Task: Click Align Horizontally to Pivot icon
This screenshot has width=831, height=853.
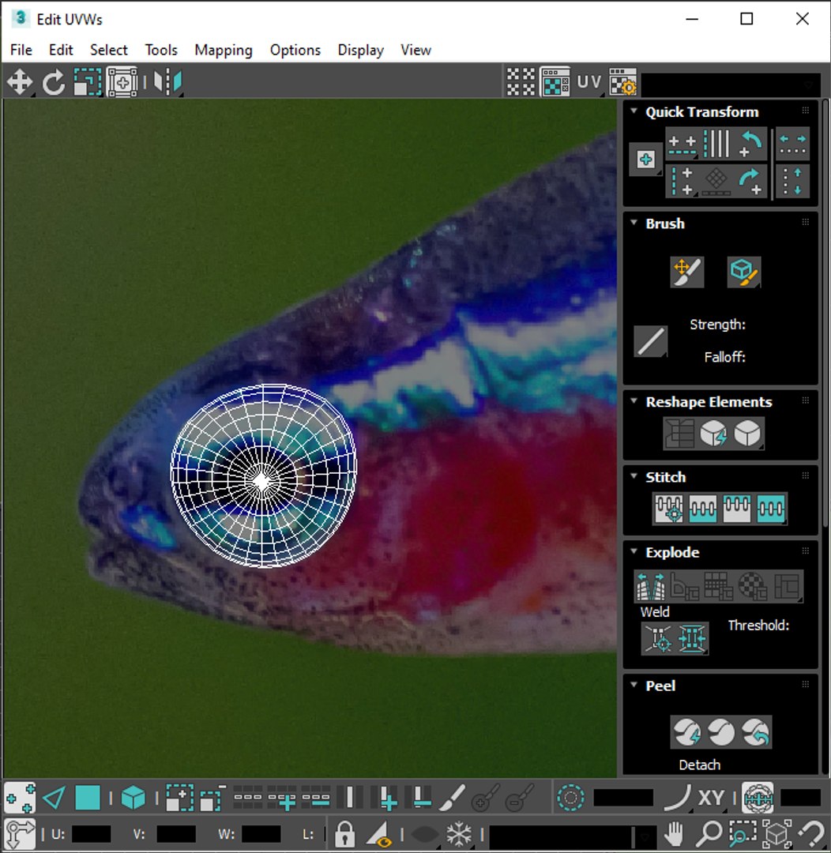Action: (682, 144)
